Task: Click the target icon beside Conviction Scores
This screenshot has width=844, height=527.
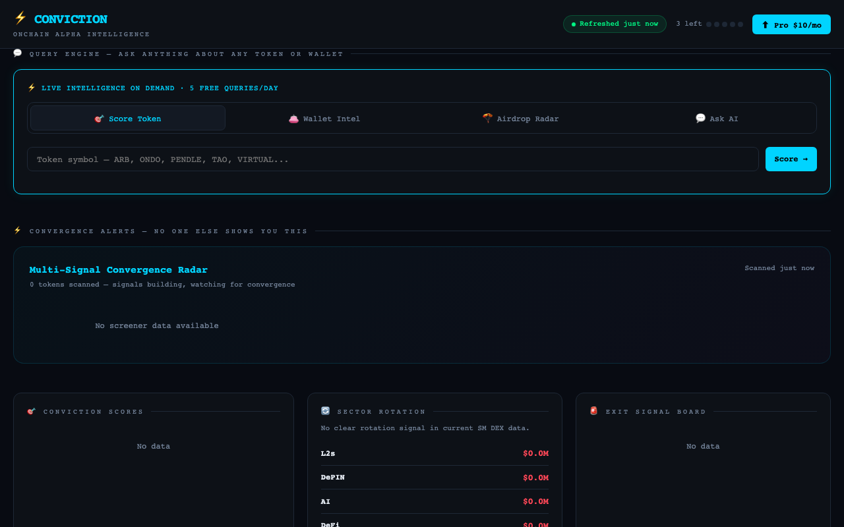Action: [x=32, y=411]
